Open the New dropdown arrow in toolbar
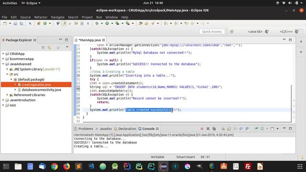Screen dimensions: 306x172 coord(10,23)
